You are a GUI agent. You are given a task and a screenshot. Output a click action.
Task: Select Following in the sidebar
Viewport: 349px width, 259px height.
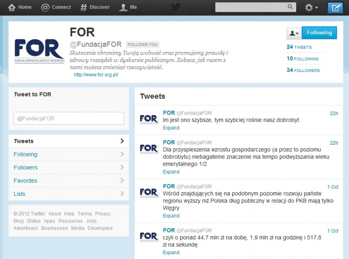click(69, 154)
